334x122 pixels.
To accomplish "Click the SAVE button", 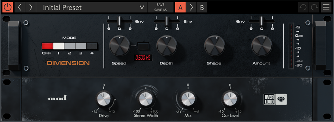I will pyautogui.click(x=160, y=5).
